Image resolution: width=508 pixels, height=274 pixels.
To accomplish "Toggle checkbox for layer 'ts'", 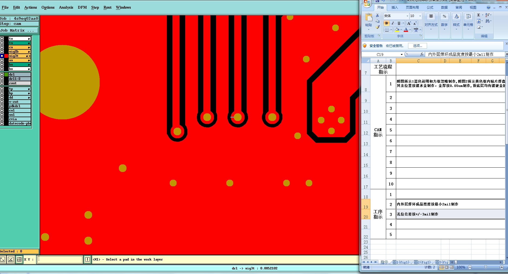I will [2, 43].
